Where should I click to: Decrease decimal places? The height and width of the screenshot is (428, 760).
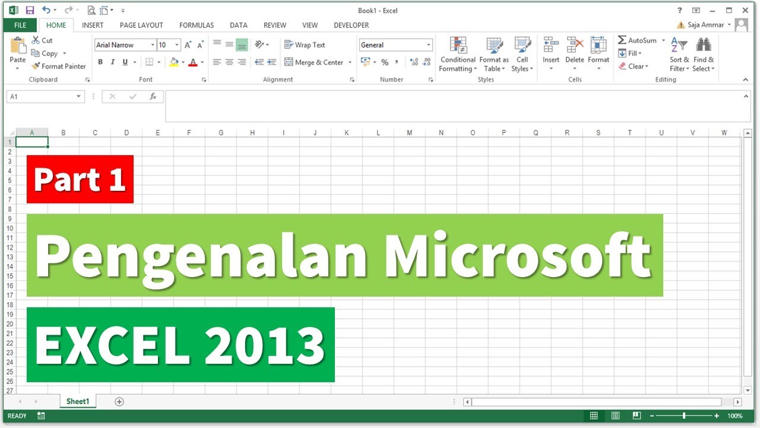coord(426,62)
